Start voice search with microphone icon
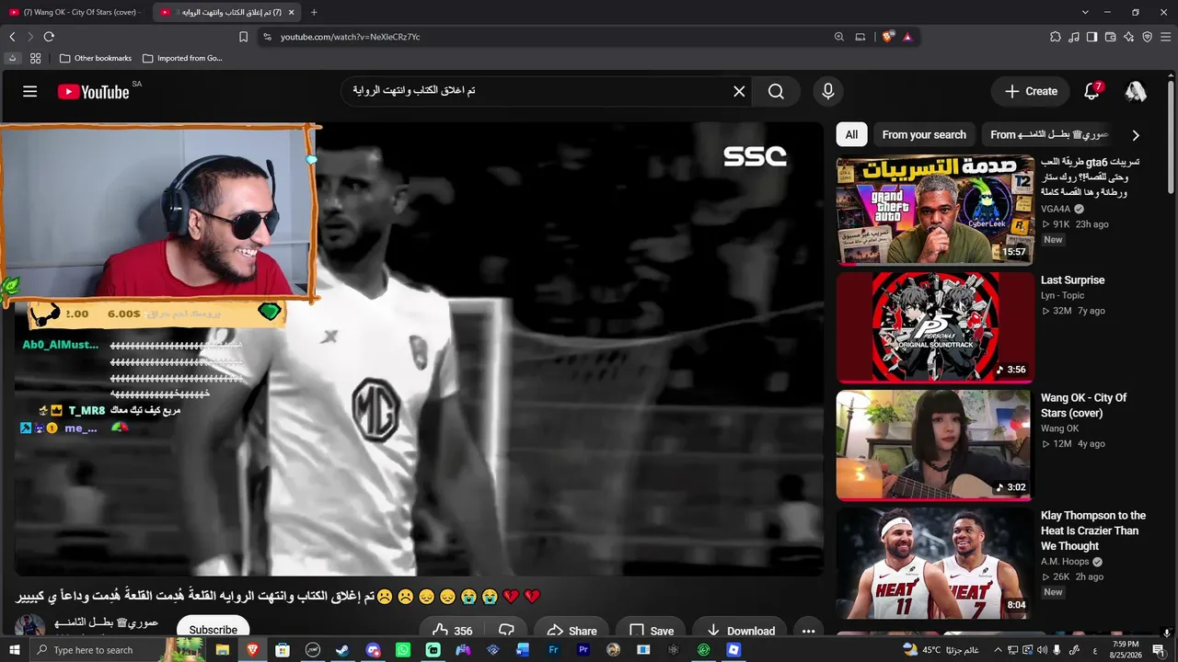Screen dimensions: 1178x662 coord(828,91)
